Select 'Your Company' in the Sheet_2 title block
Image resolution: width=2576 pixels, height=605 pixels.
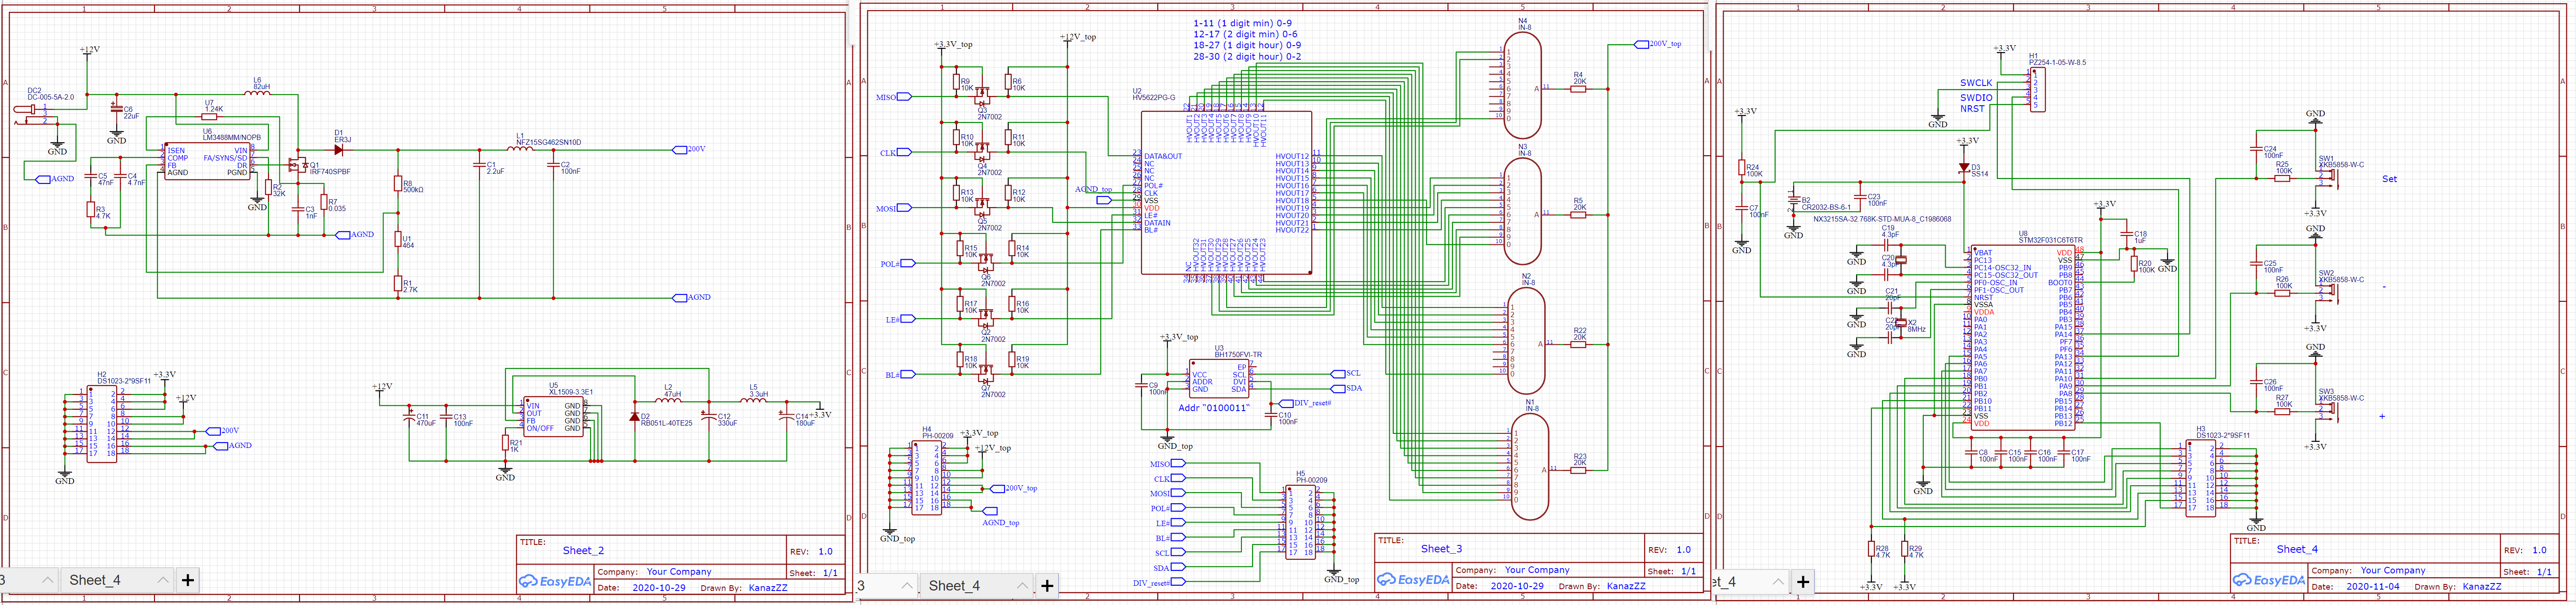[679, 572]
